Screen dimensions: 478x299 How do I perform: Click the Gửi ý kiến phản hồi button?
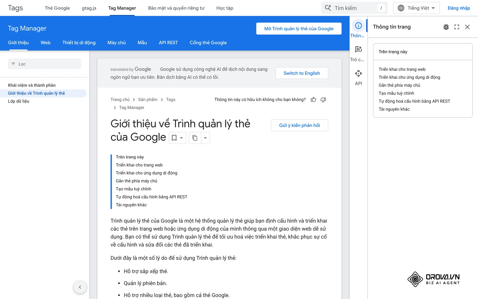point(299,125)
